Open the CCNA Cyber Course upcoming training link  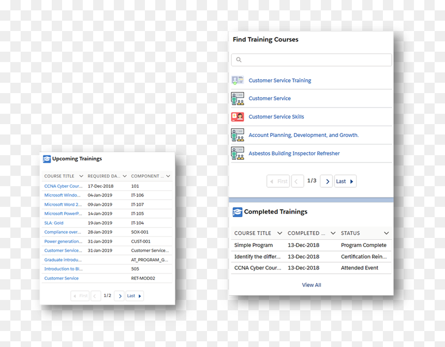[x=63, y=186]
